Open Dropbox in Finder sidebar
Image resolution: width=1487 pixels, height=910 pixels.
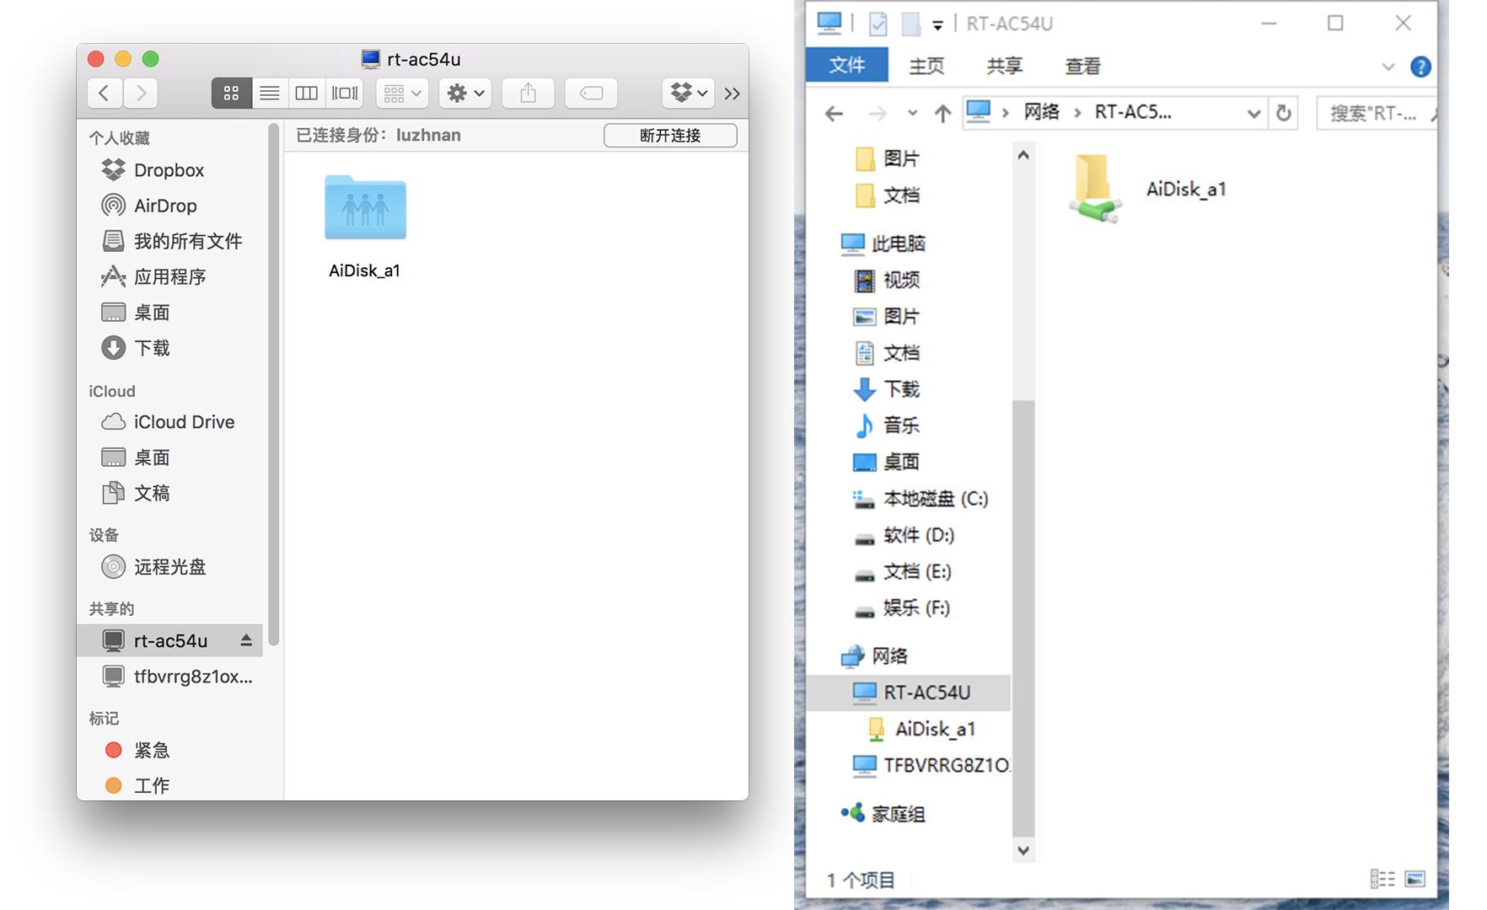click(169, 170)
